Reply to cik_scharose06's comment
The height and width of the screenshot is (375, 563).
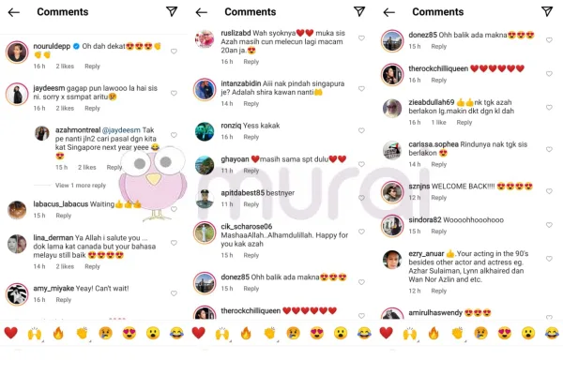[x=251, y=255]
